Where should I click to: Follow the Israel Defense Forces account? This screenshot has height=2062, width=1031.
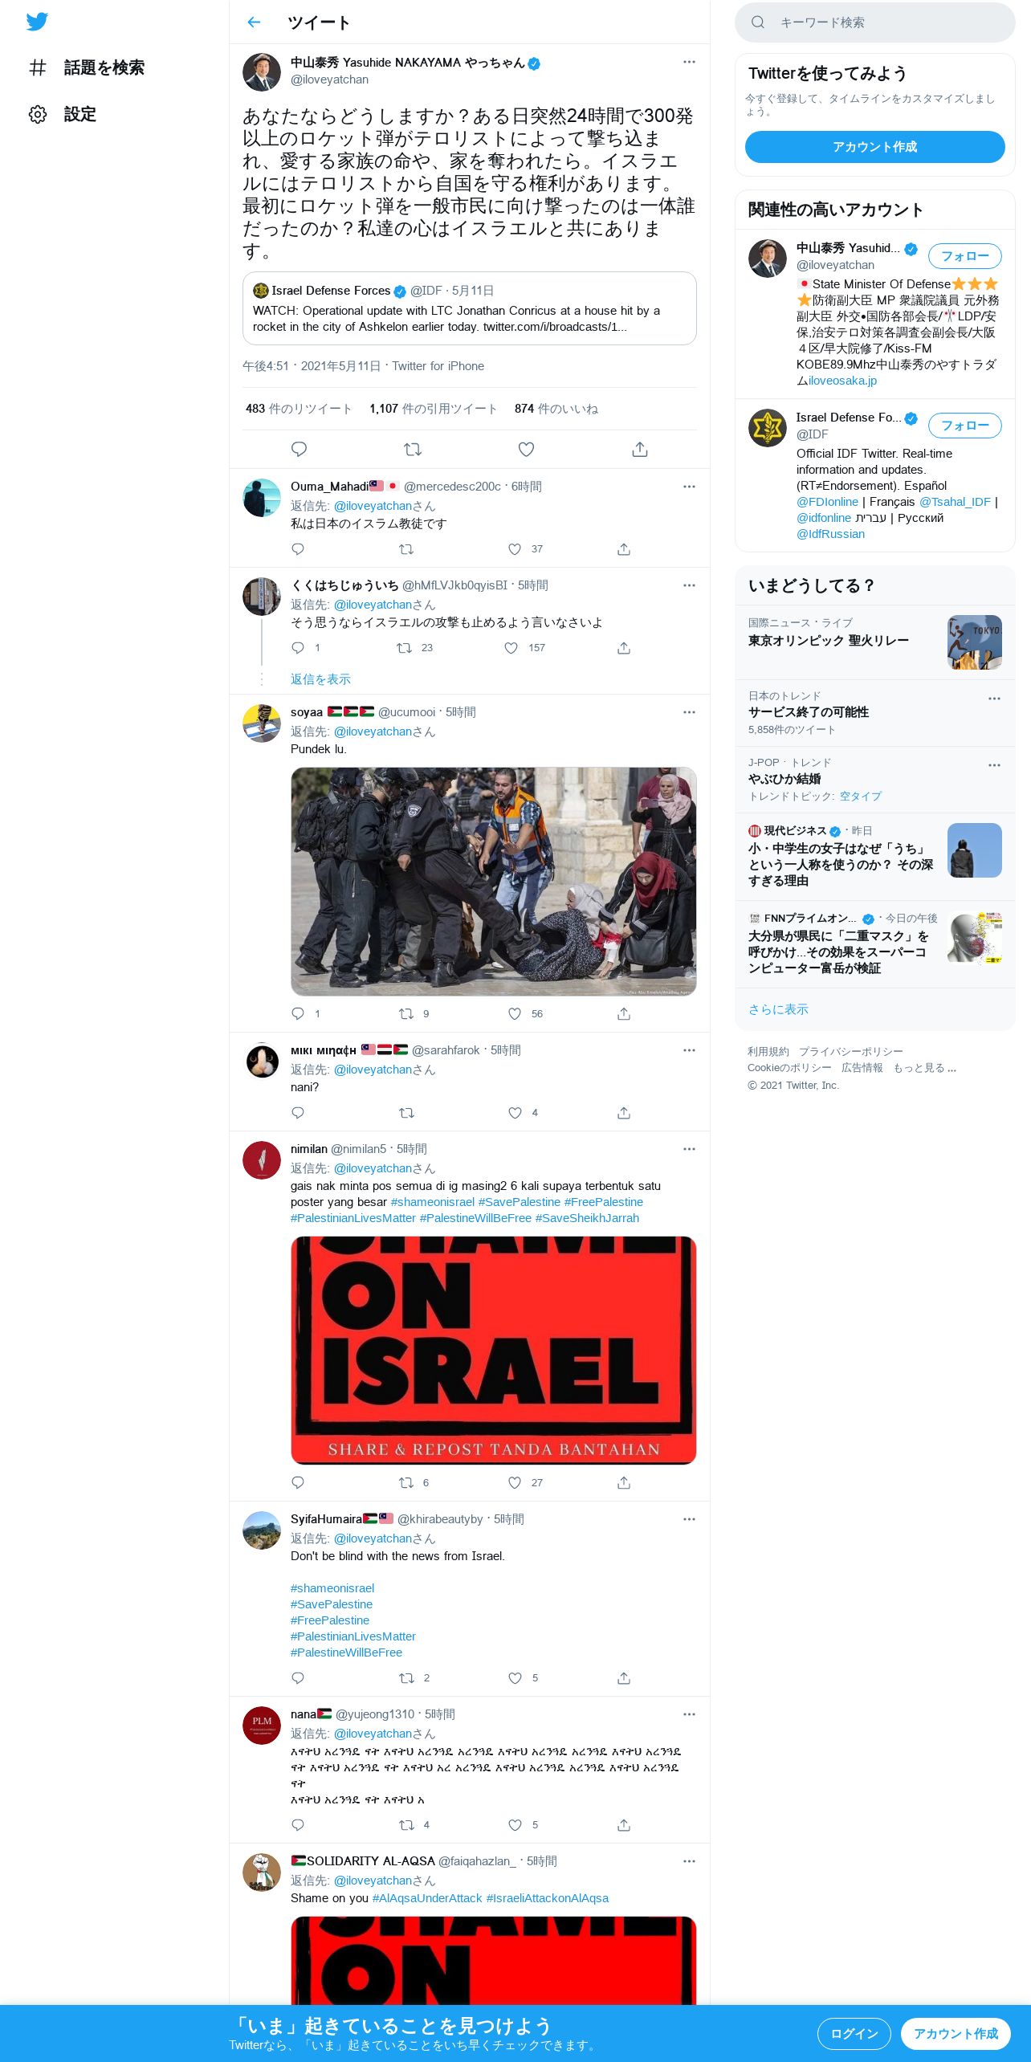point(964,426)
